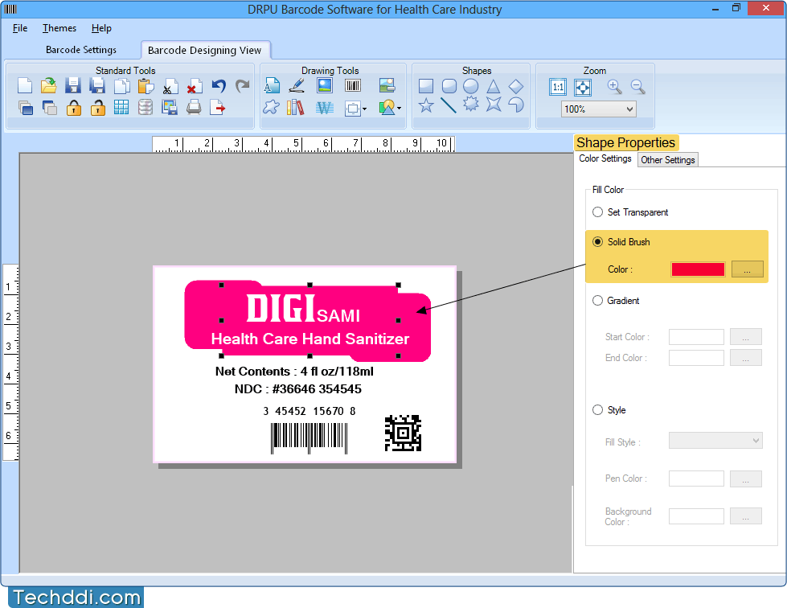This screenshot has width=787, height=608.
Task: Select the QR code on the label
Action: 403,433
